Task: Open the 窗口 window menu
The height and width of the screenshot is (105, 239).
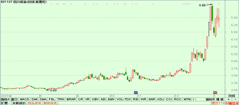Action: (15, 100)
